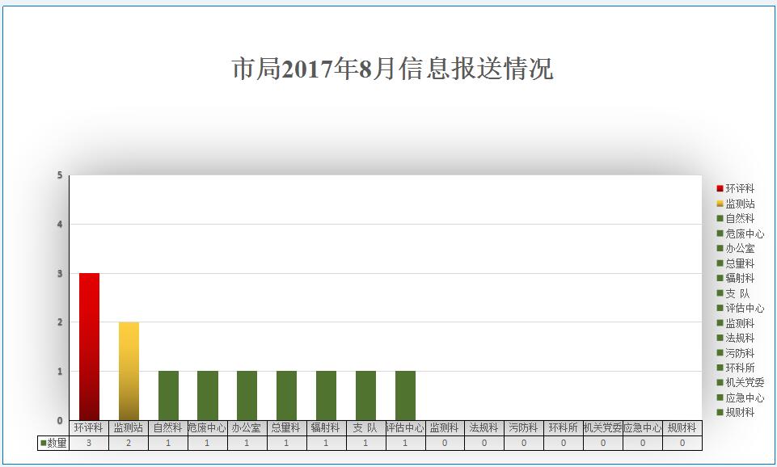Screen dimensions: 777x467
Task: Select 规财科 legend entry
Action: [x=740, y=412]
